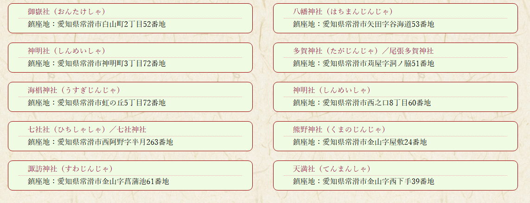Click the address 矢田字谷海道53番地

pos(364,24)
